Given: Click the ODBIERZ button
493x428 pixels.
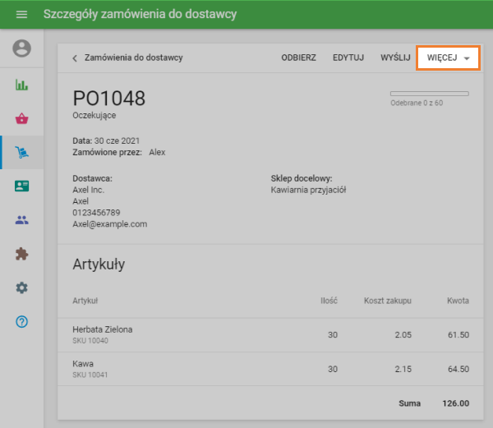Looking at the screenshot, I should 298,58.
